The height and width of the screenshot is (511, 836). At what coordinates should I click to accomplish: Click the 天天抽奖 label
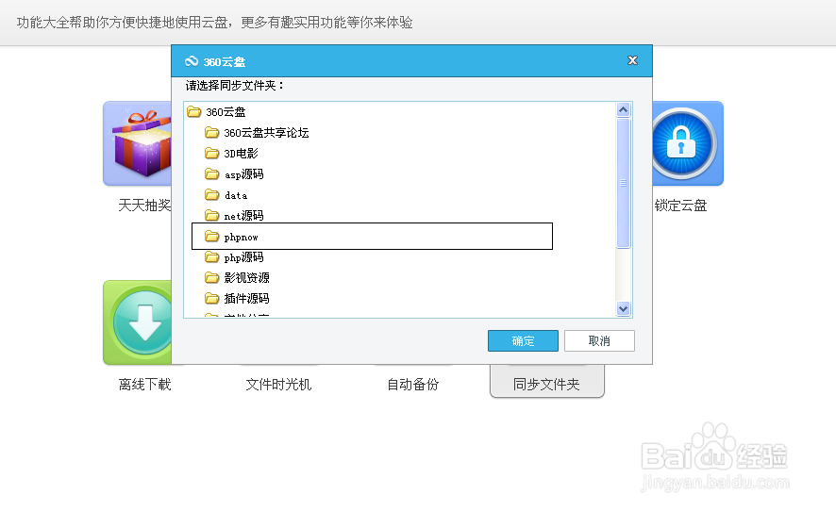(144, 206)
